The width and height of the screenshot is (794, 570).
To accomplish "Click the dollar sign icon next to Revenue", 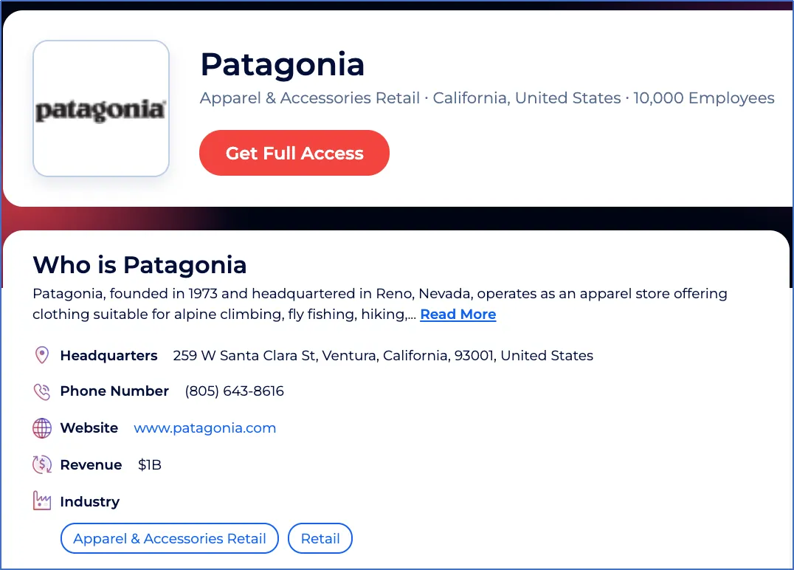I will (42, 464).
